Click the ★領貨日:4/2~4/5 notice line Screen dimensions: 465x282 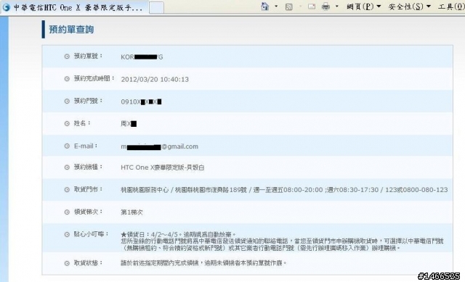tap(178, 234)
